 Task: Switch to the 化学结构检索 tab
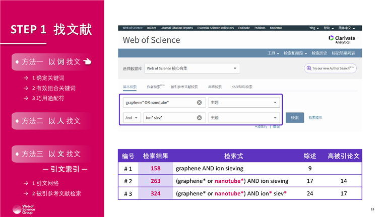[x=242, y=87]
